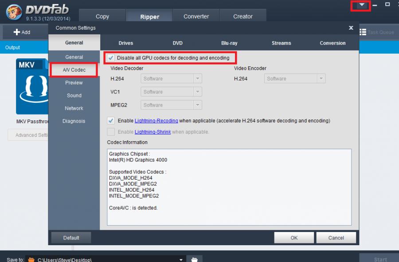399x262 pixels.
Task: Click the DXVA_MODE_MPEG2 codec entry
Action: pyautogui.click(x=133, y=184)
